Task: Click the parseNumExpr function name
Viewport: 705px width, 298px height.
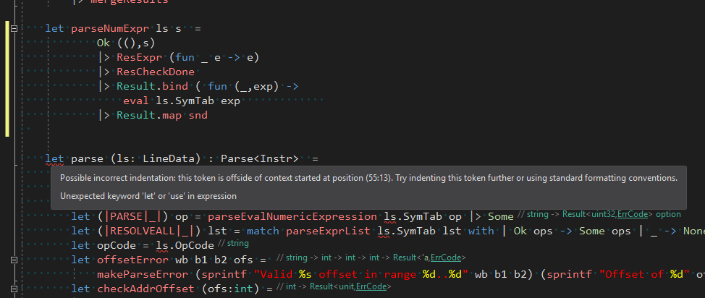Action: pyautogui.click(x=110, y=29)
